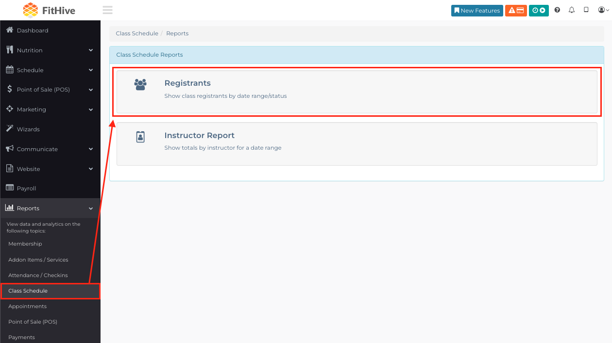612x343 pixels.
Task: Click the mobile device icon in header
Action: click(586, 10)
